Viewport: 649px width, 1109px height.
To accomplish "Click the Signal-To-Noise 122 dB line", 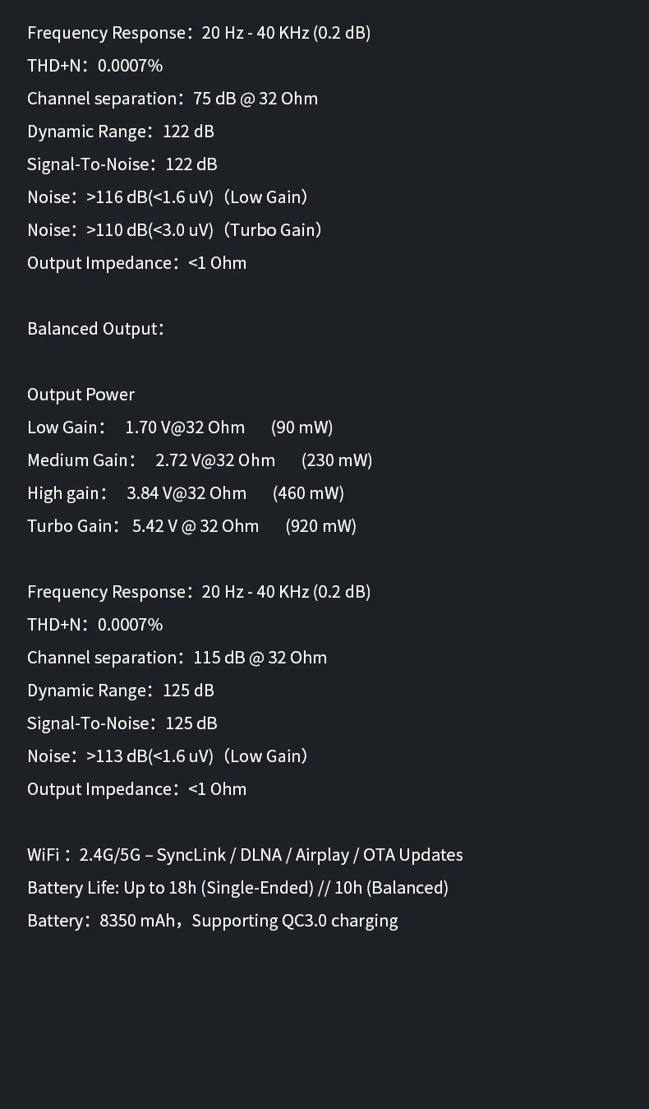I will coord(122,164).
